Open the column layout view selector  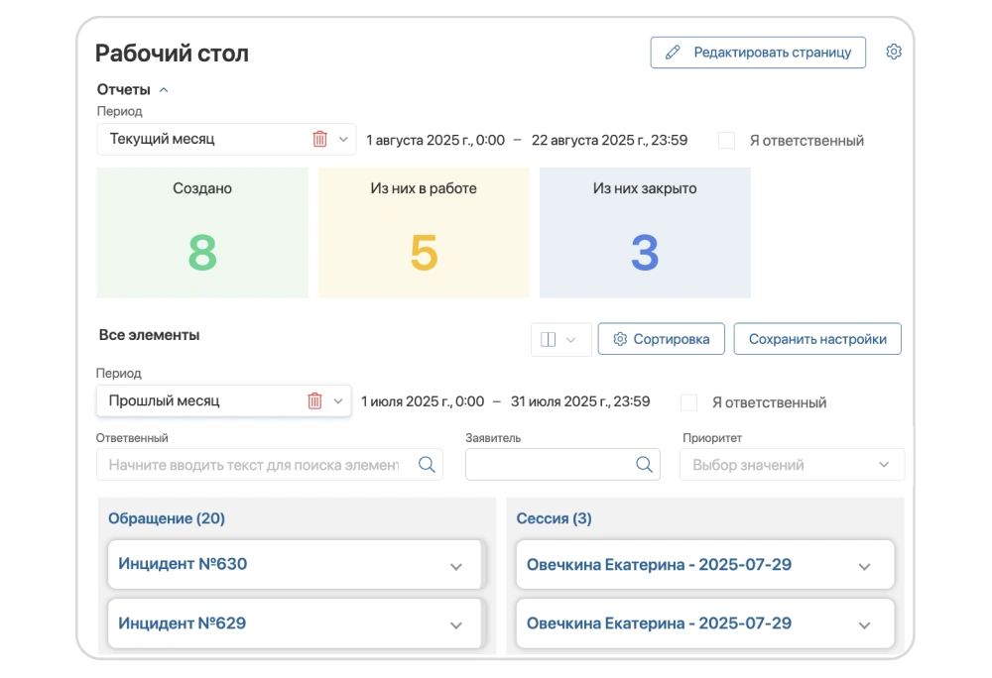click(x=561, y=339)
